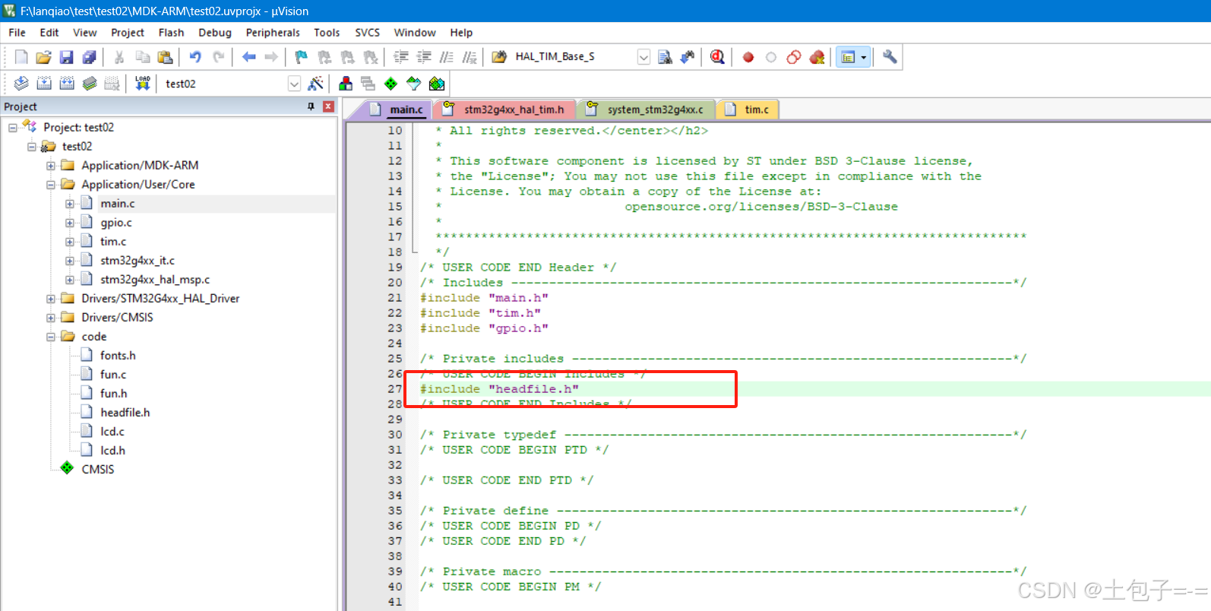The height and width of the screenshot is (611, 1211).
Task: Undo the last edit
Action: 195,57
